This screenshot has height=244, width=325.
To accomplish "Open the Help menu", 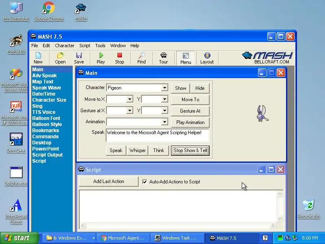I will coord(135,46).
